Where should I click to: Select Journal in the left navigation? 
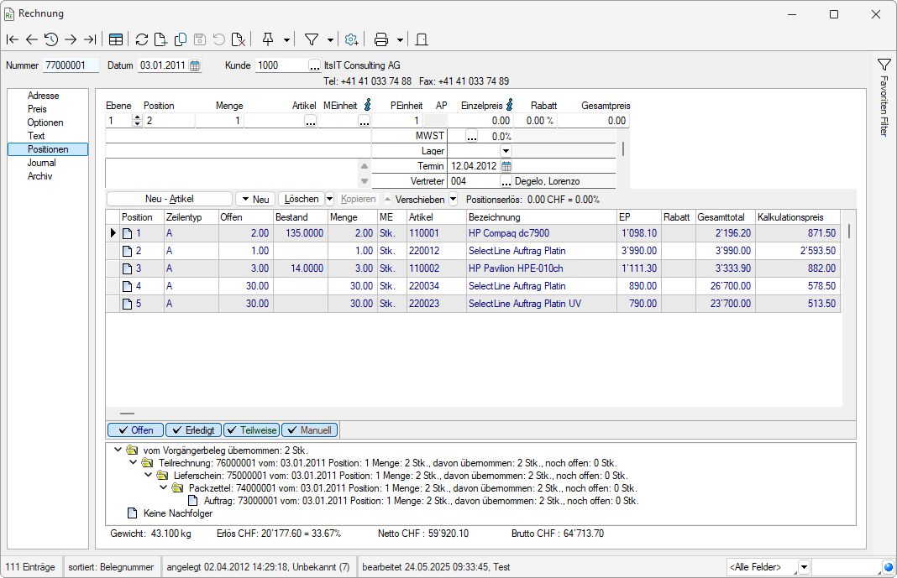41,163
